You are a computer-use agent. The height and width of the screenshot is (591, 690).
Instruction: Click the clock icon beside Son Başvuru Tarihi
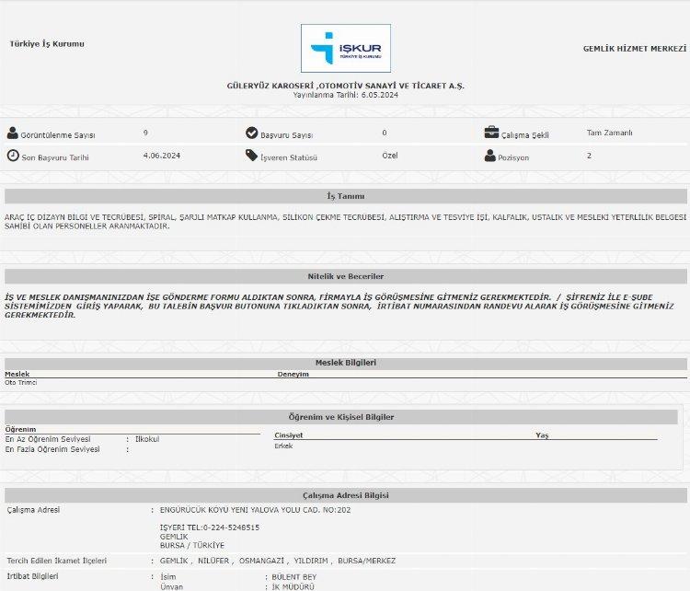(12, 156)
